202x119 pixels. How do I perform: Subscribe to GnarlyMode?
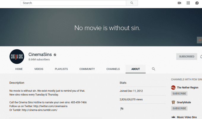coord(179,108)
